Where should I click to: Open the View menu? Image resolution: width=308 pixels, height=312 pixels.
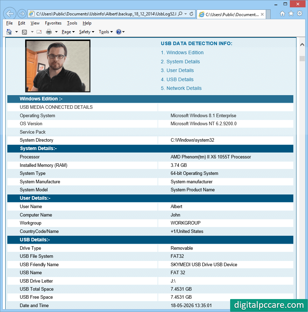coord(35,23)
